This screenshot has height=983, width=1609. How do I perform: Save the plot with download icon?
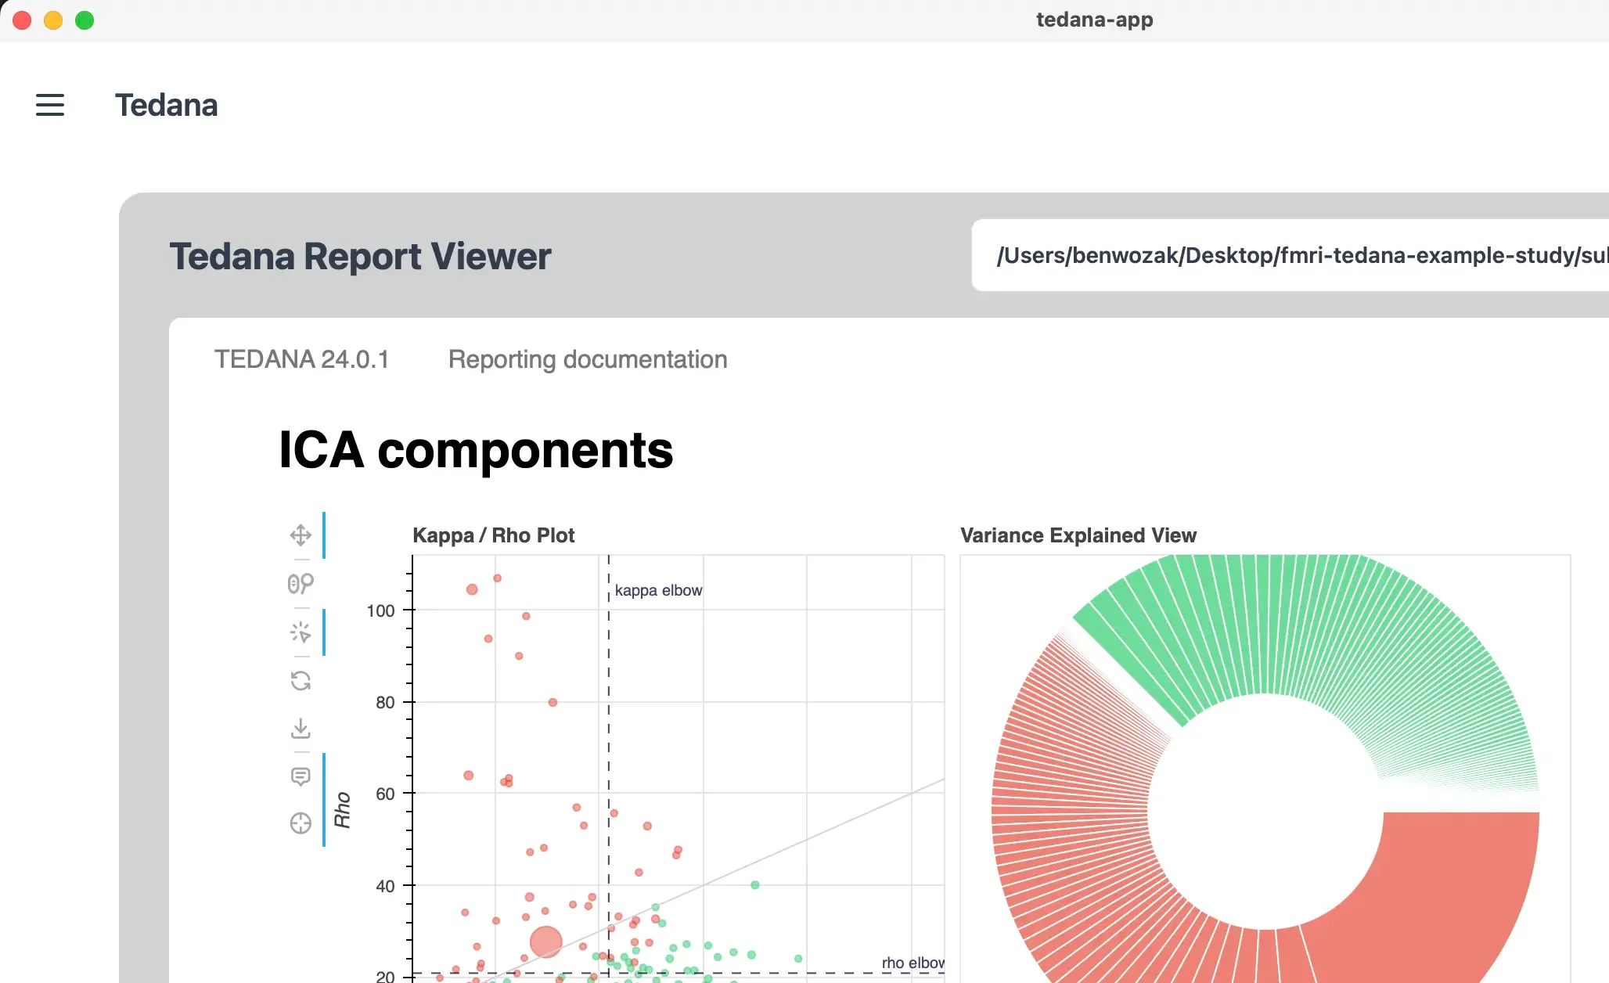pyautogui.click(x=301, y=729)
